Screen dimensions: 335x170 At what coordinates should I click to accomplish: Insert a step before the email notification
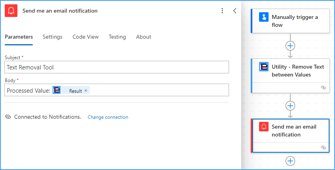point(290,106)
